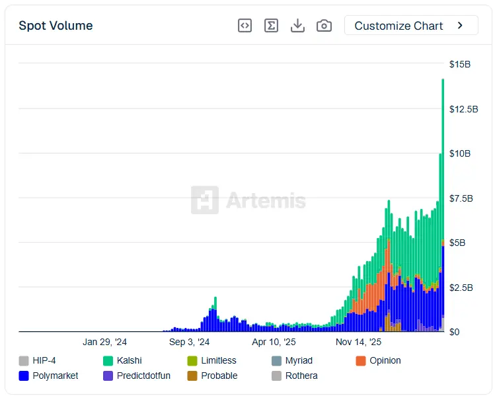Click the $2.5B axis label
This screenshot has width=493, height=398.
[461, 288]
